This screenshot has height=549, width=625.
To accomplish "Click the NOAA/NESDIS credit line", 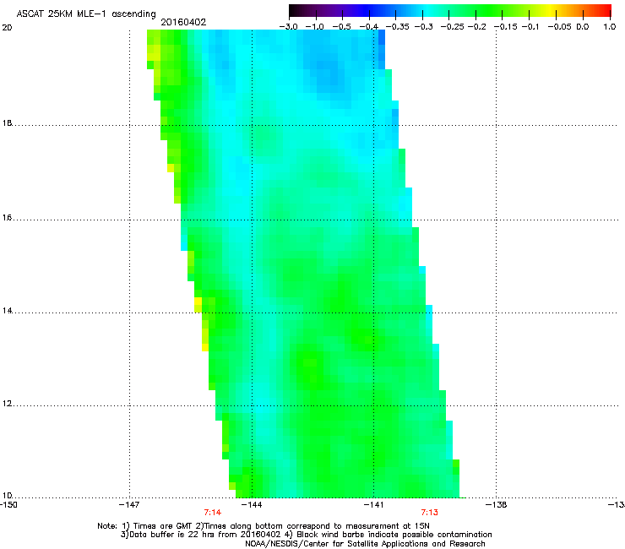I will pos(365,544).
